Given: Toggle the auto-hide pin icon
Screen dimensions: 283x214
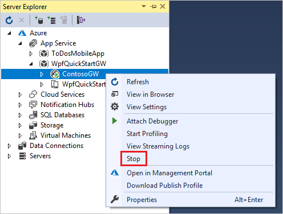Looking at the screenshot, I should coord(153,6).
